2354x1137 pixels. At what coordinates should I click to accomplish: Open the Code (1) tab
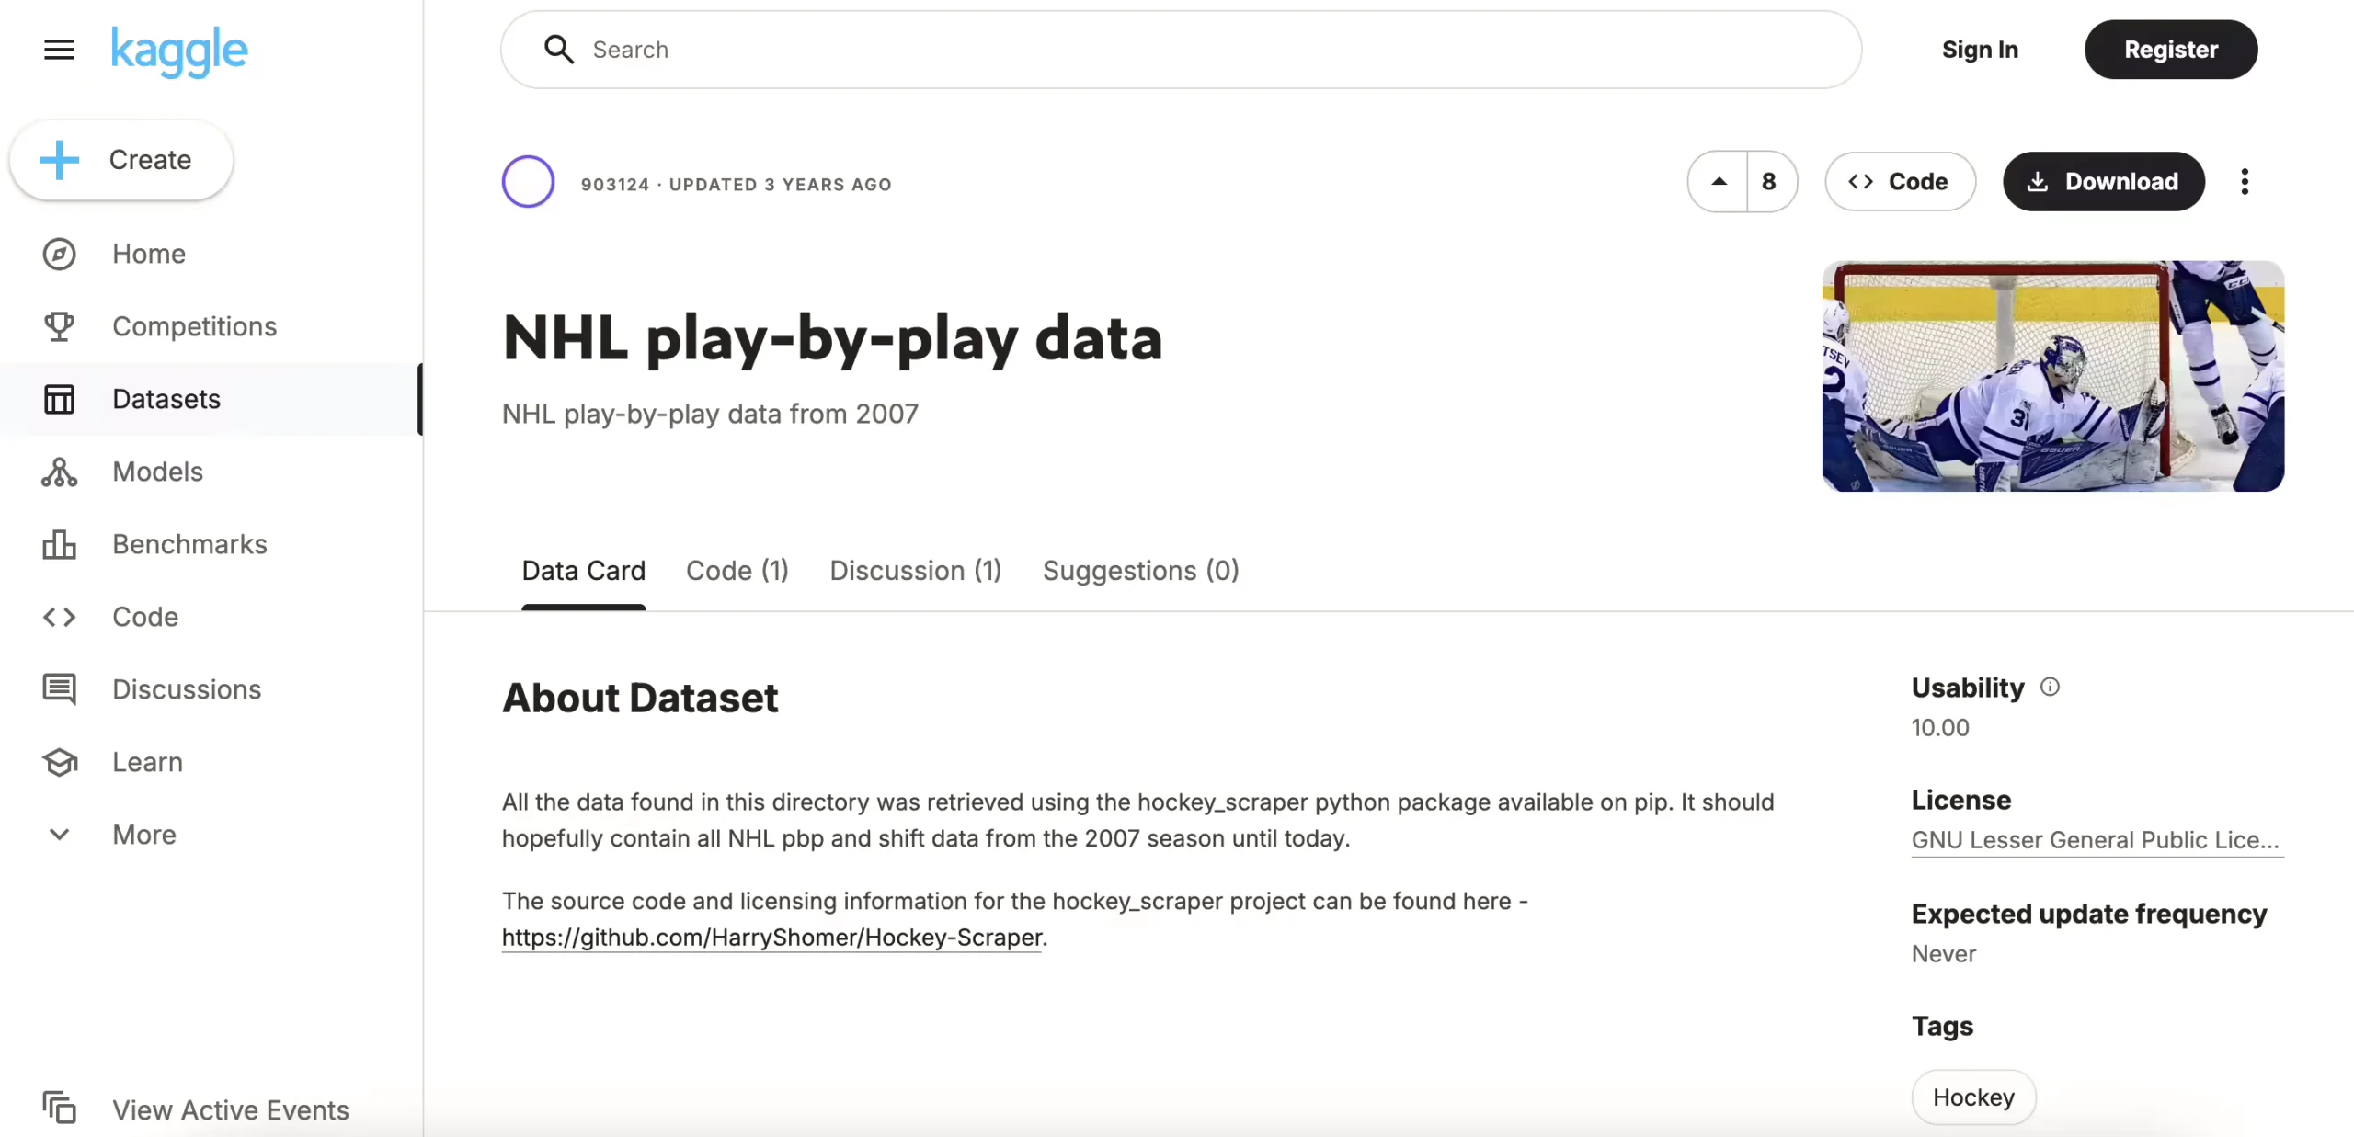(737, 571)
